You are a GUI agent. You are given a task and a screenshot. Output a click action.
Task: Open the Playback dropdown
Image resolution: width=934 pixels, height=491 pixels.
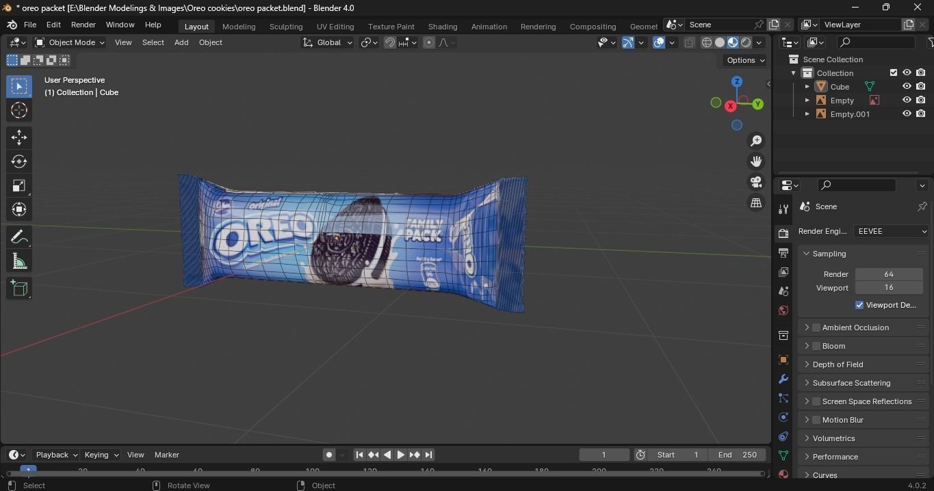(x=56, y=455)
